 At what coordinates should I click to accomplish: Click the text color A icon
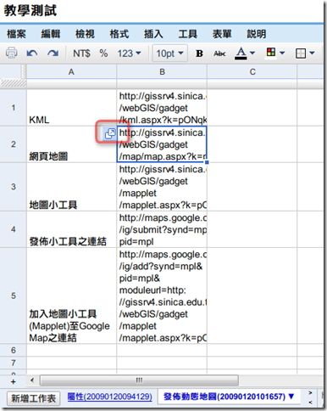coord(241,53)
